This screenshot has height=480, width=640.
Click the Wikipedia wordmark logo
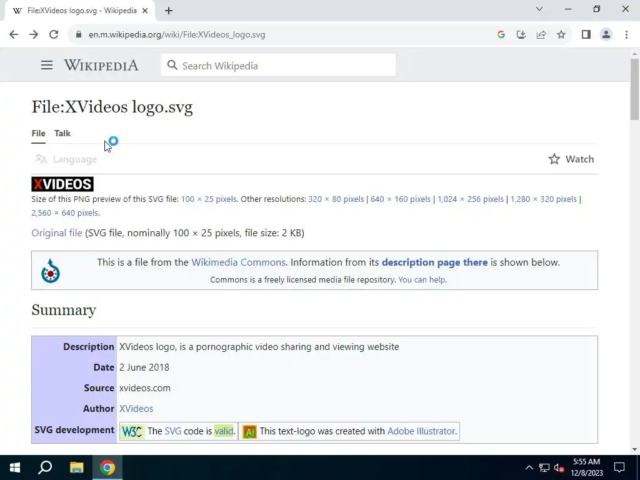tap(101, 65)
